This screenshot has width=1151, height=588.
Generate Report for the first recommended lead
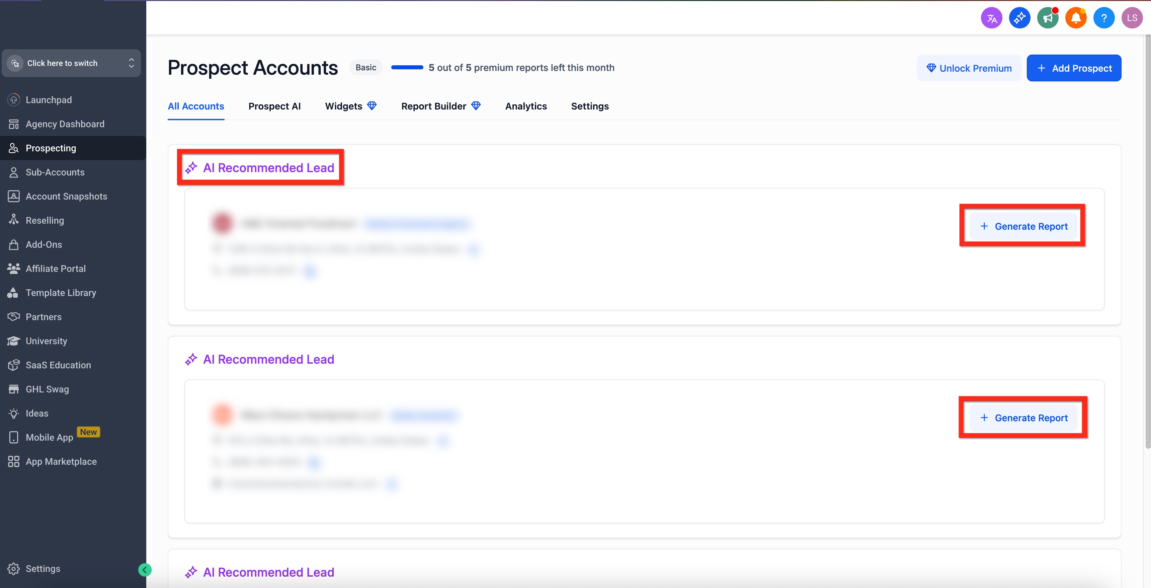(x=1023, y=226)
